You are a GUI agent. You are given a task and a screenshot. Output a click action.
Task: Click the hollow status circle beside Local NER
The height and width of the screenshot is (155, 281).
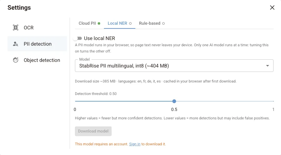[130, 23]
